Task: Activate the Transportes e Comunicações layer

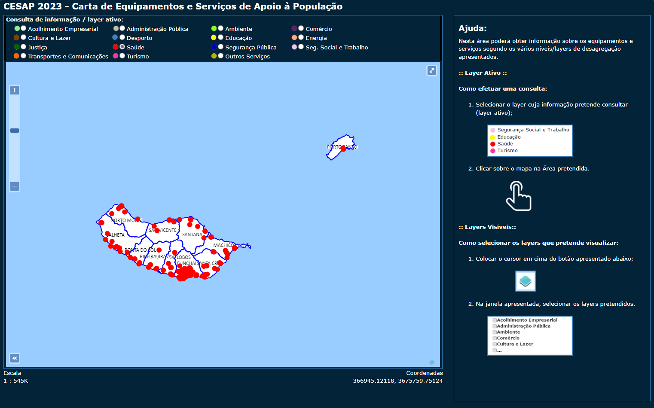Action: (x=24, y=56)
